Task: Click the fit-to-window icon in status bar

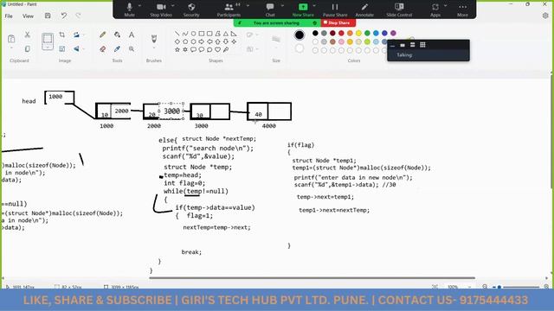Action: 435,287
